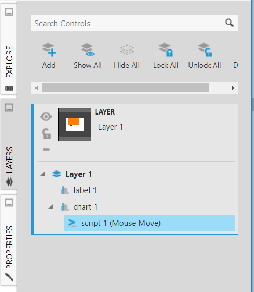The width and height of the screenshot is (254, 292).
Task: Click the horizontal toolbar scrollbar thumb
Action: tap(125, 88)
